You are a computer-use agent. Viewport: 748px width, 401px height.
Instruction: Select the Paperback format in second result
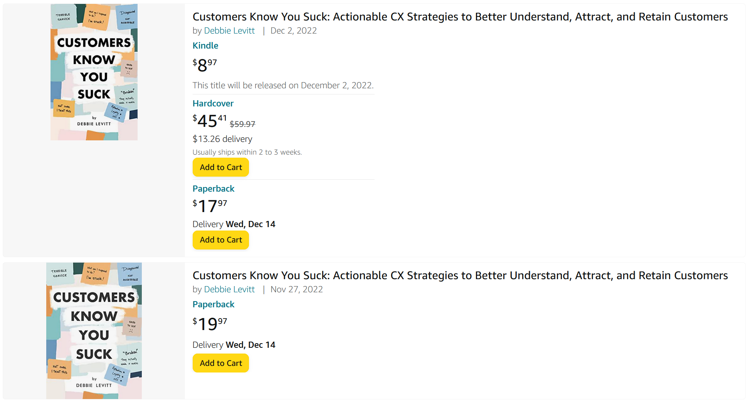click(x=213, y=304)
